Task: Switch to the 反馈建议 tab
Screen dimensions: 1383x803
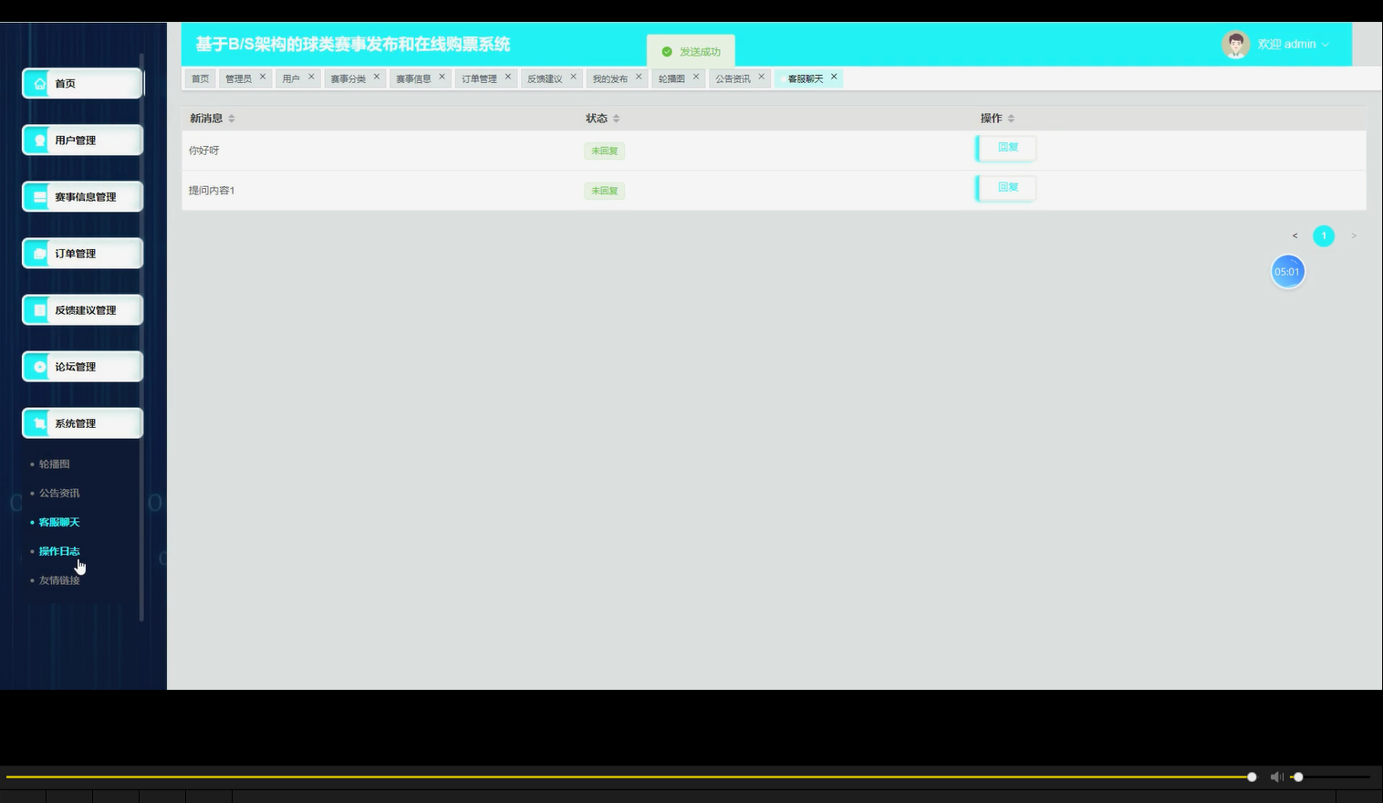Action: coord(545,79)
